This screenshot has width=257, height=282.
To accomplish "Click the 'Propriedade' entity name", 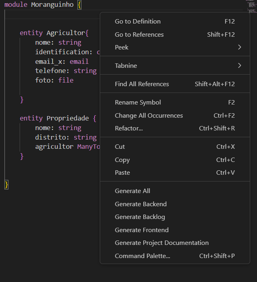I will click(x=68, y=118).
